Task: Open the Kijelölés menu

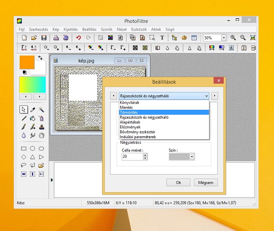Action: [x=71, y=29]
